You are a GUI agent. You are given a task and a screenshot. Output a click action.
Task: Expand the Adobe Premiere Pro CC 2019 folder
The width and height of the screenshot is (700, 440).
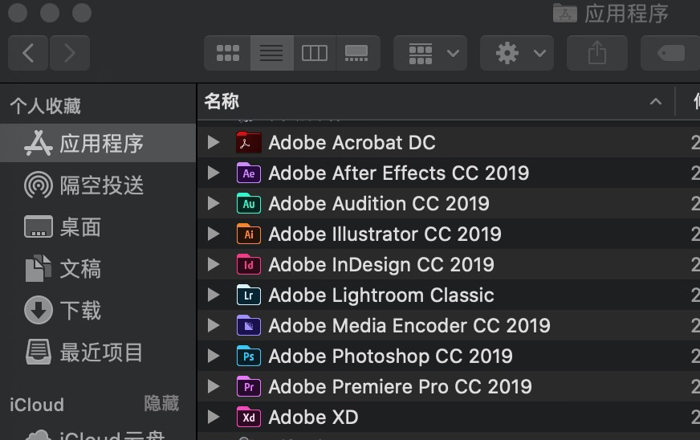tap(214, 386)
